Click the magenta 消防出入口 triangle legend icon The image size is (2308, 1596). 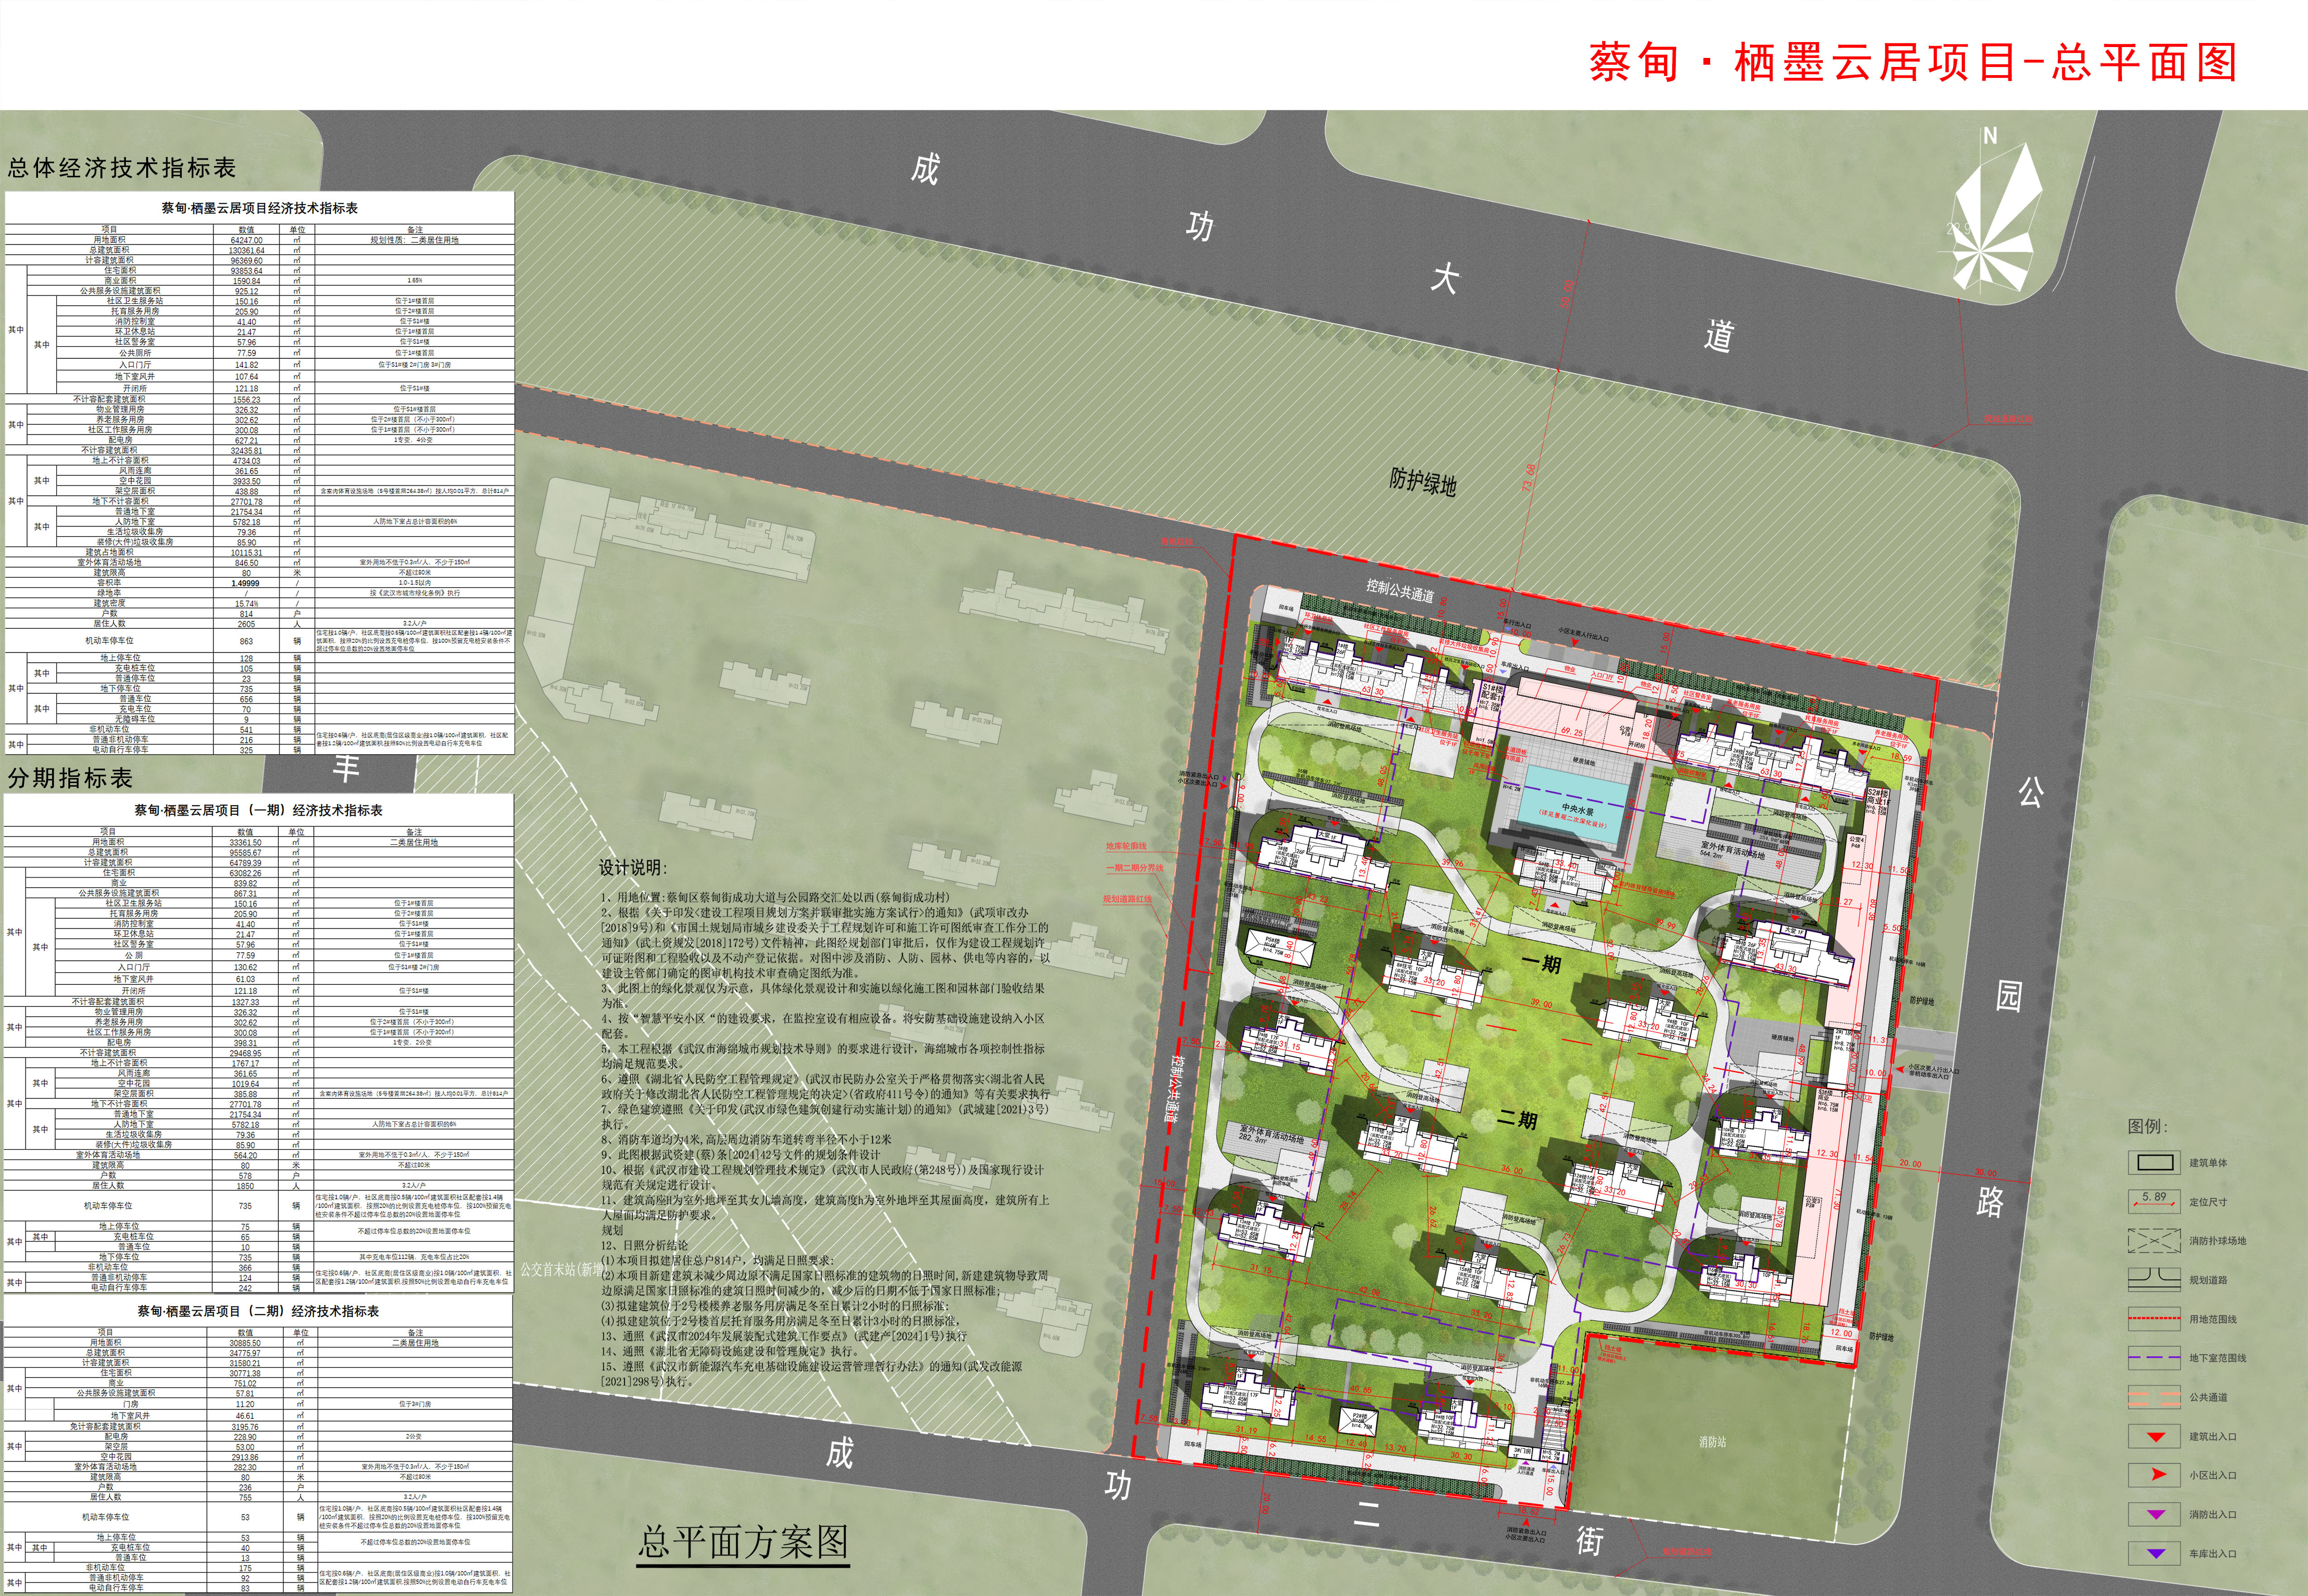tap(2156, 1515)
